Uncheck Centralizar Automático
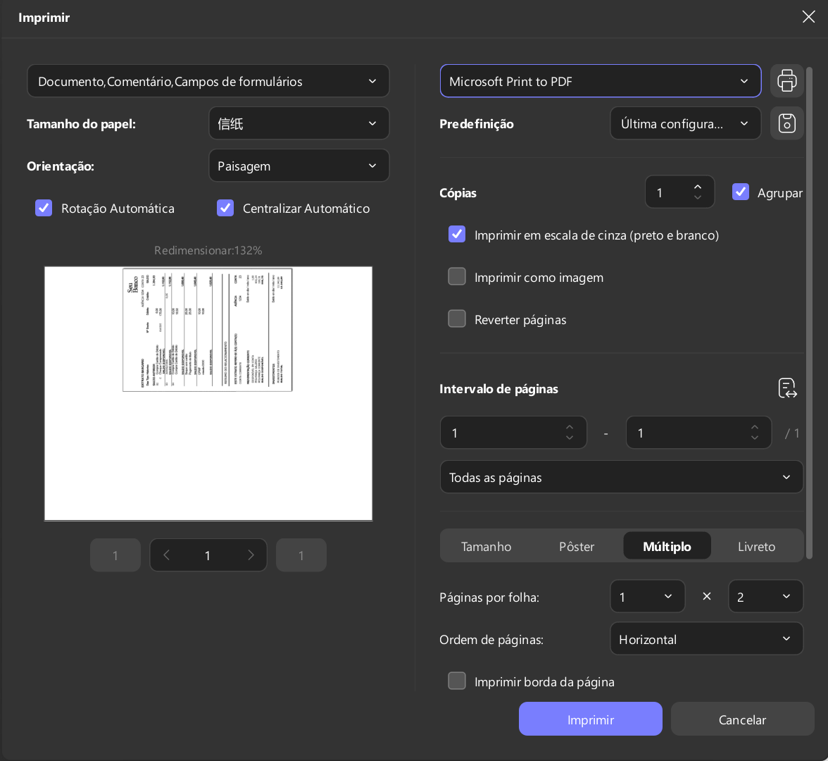828x761 pixels. click(225, 209)
